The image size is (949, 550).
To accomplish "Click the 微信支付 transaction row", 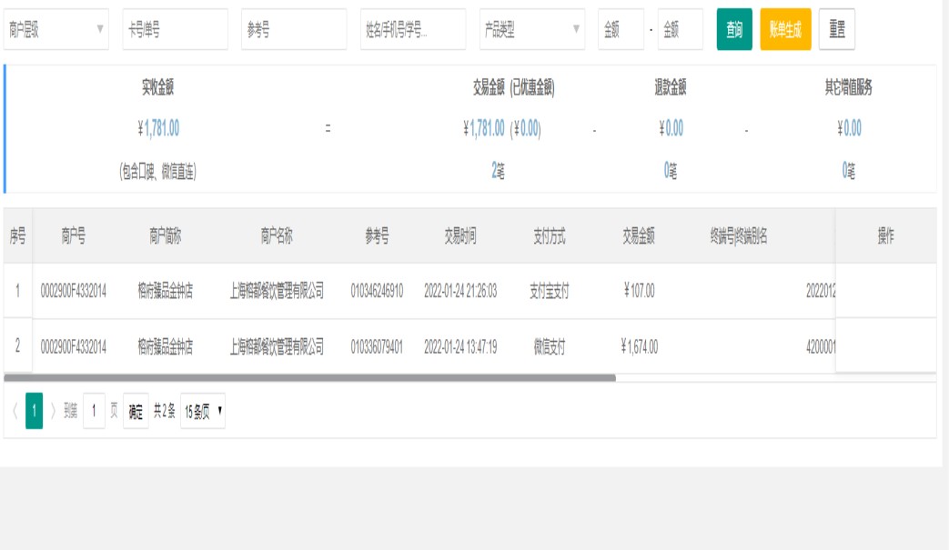I will tap(549, 346).
